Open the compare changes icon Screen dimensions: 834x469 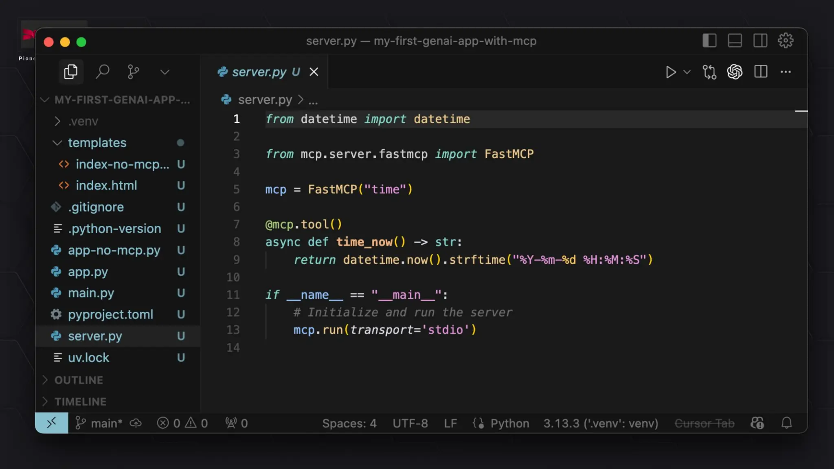tap(709, 72)
